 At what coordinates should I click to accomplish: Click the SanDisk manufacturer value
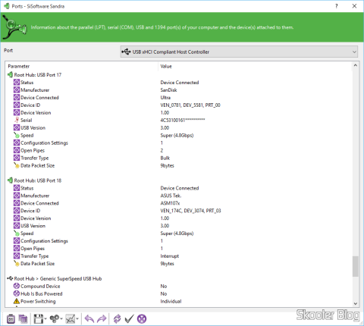(168, 90)
